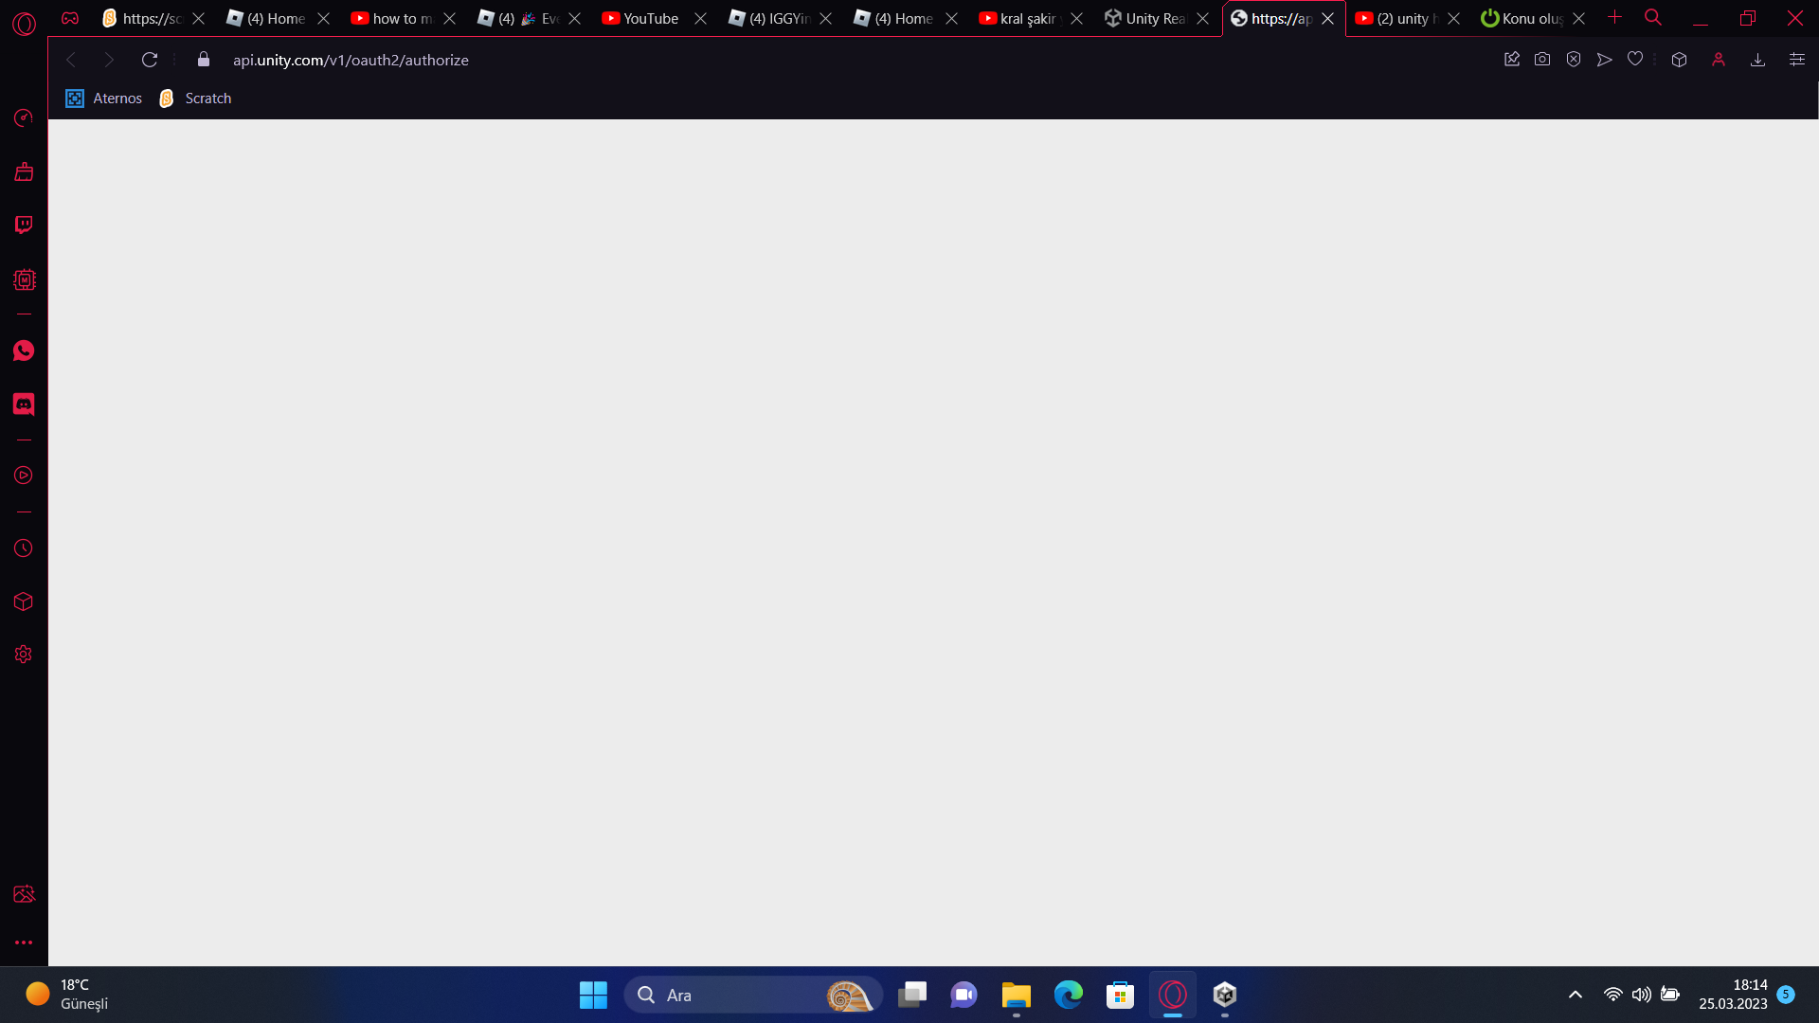Open the GX Cleaner sidebar icon
Viewport: 1819px width, 1023px height.
pos(24,172)
